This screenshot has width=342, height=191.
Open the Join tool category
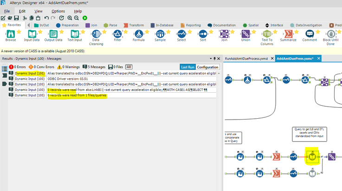pos(91,25)
